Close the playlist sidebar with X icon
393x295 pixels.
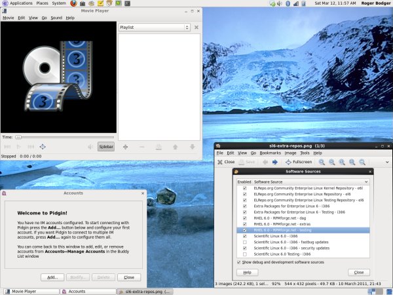pyautogui.click(x=196, y=28)
